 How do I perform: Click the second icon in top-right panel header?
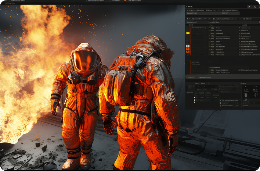255,7
